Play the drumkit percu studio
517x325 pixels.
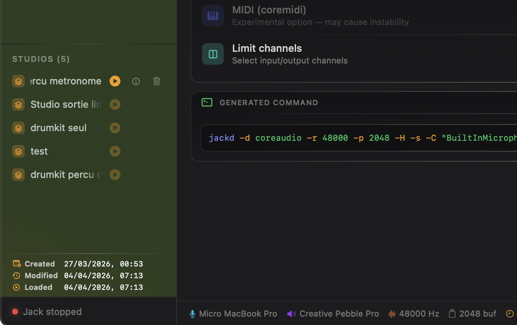(115, 175)
